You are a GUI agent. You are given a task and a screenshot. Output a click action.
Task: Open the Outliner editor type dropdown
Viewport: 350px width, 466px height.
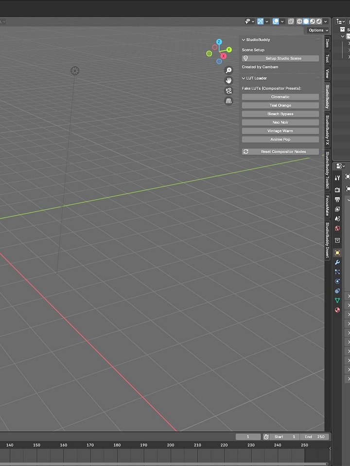pos(340,21)
